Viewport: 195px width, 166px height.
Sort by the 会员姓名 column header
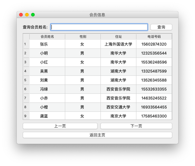tap(47, 37)
